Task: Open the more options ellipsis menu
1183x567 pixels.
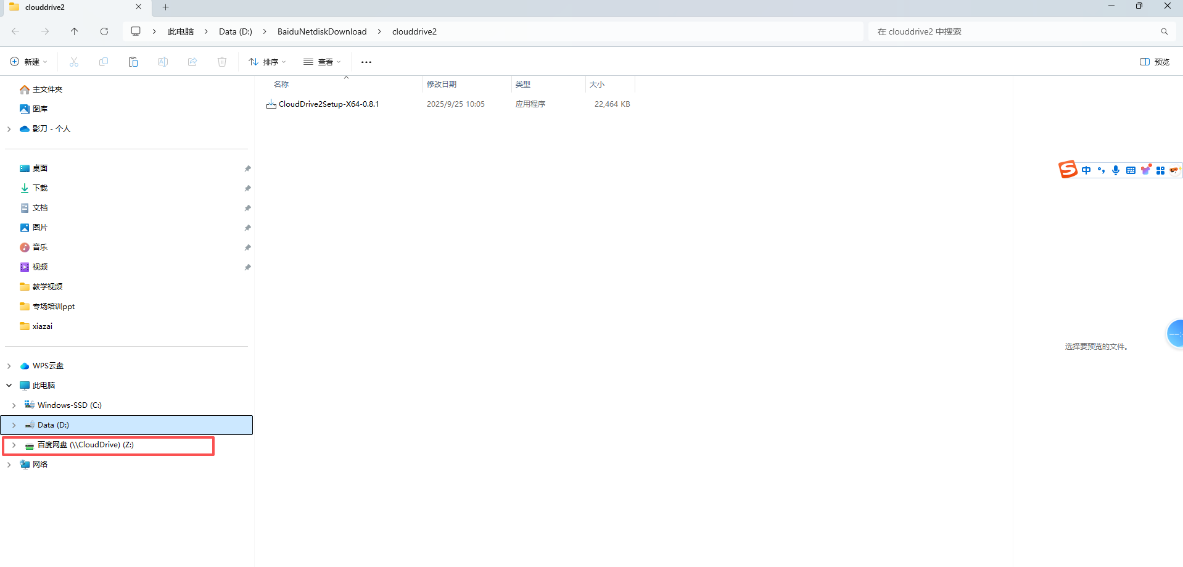Action: tap(366, 62)
